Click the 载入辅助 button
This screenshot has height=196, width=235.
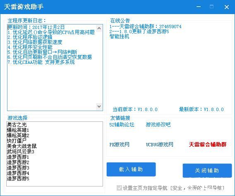[131, 169]
